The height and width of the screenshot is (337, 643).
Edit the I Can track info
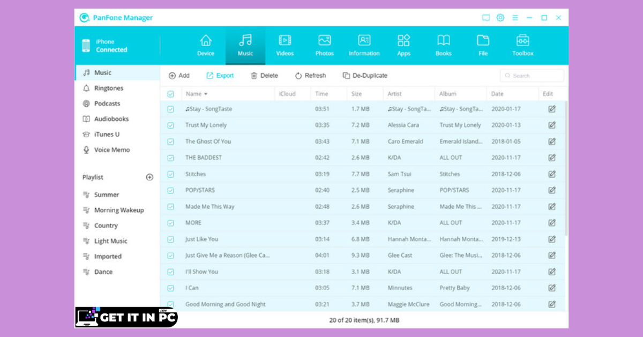click(552, 288)
